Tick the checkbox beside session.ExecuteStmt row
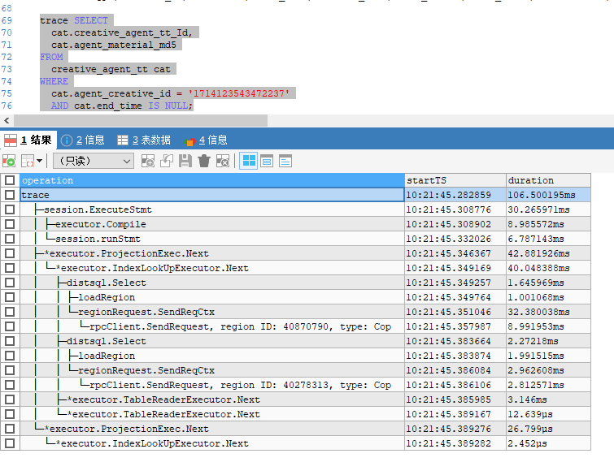This screenshot has width=614, height=462. [x=10, y=209]
